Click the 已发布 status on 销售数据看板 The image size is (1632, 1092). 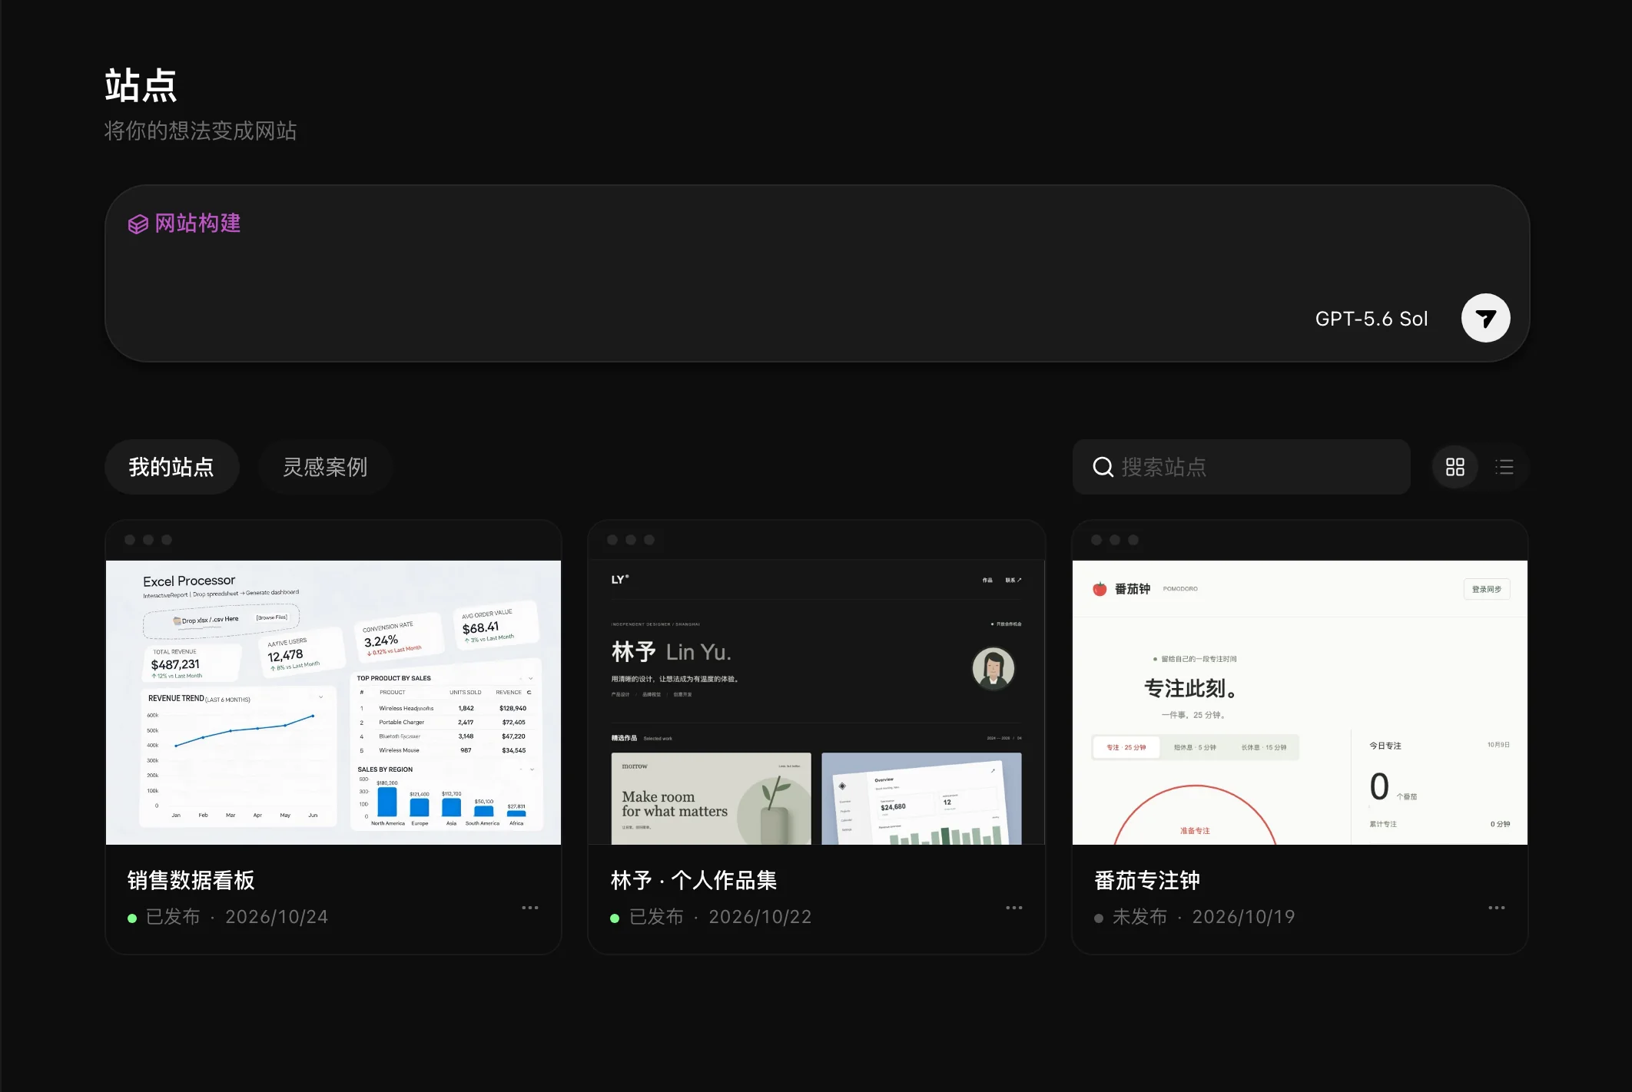pos(173,917)
